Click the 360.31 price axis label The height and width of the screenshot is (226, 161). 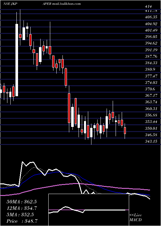tap(151, 109)
